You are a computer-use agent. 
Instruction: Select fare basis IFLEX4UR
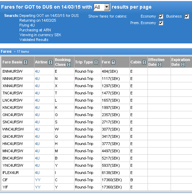[x=11, y=173]
